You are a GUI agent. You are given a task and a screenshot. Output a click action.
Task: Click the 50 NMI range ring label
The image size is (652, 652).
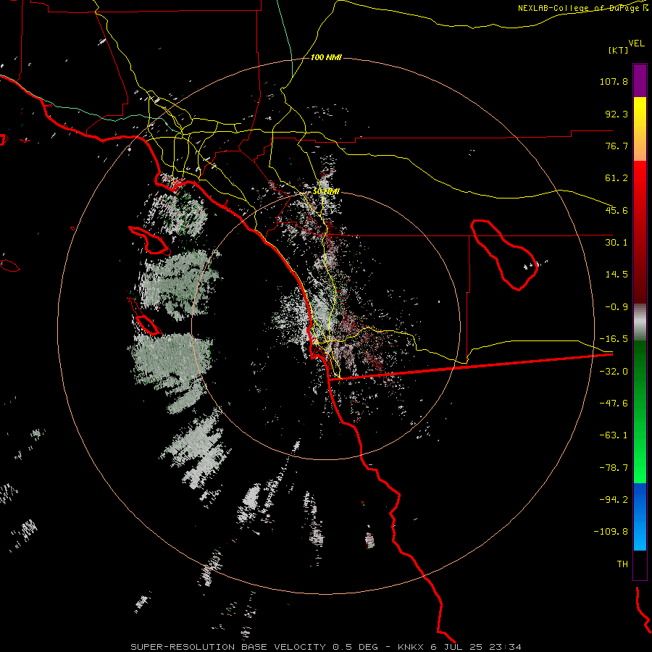(x=326, y=192)
